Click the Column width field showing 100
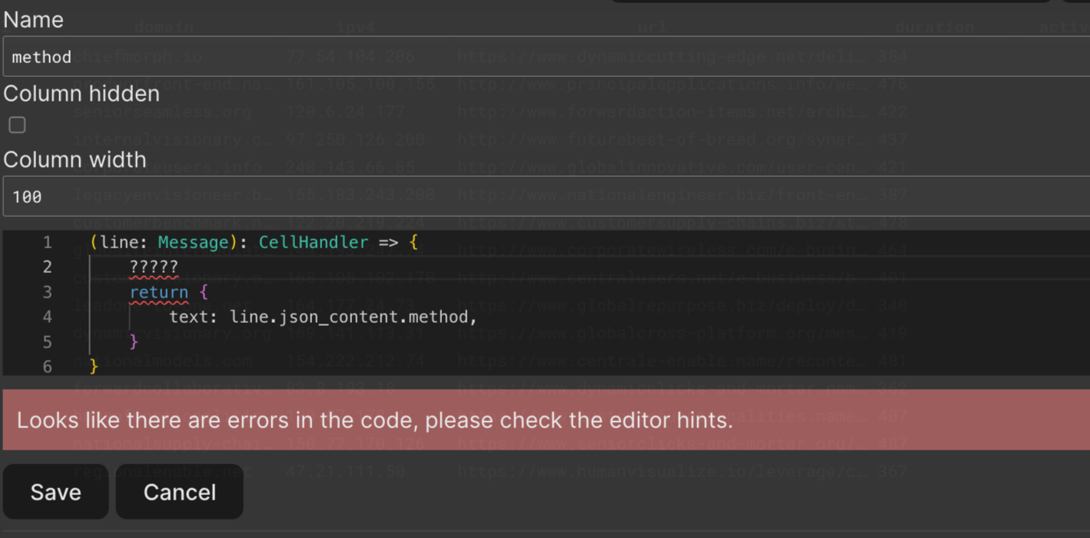 pos(538,197)
